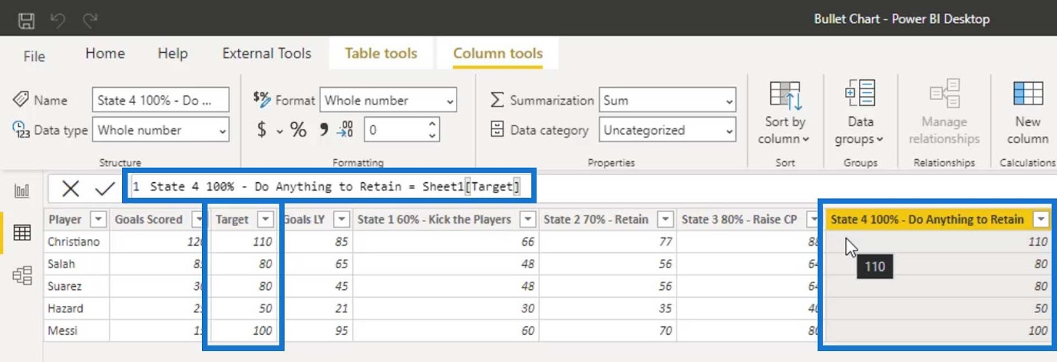Click Hazard's State 1 value 30

pyautogui.click(x=527, y=308)
